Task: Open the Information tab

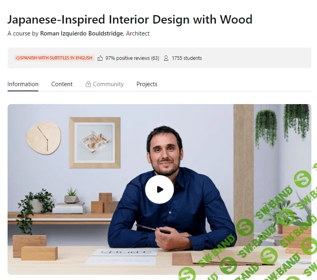Action: tap(23, 84)
